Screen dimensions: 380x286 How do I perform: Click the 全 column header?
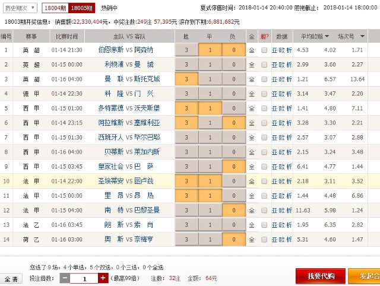tap(252, 37)
